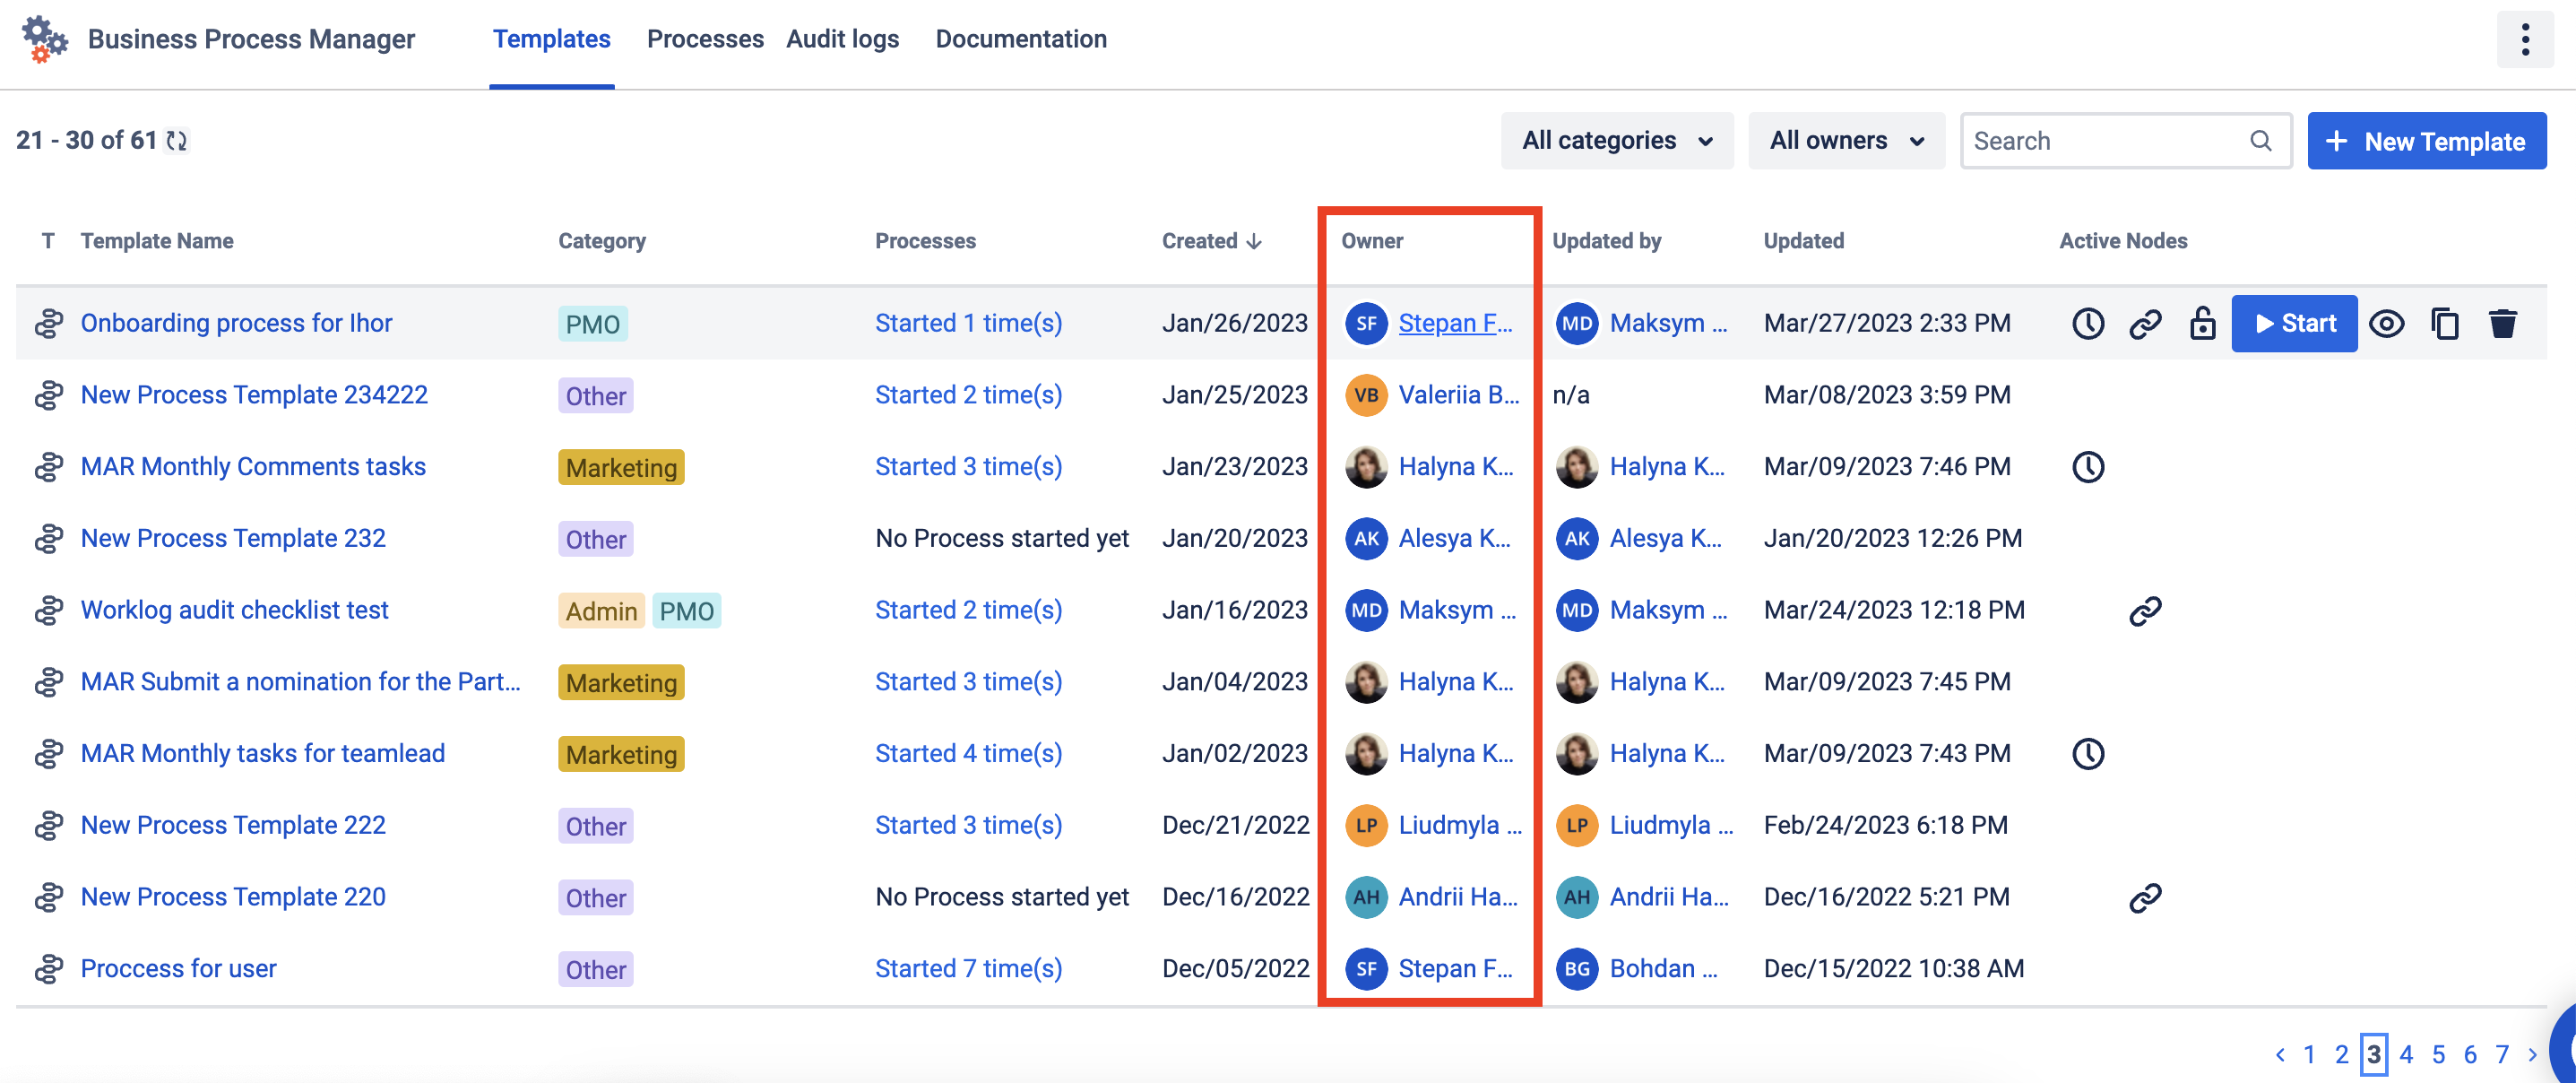Open the three-dot menu in the top right
The image size is (2576, 1083).
pos(2524,40)
